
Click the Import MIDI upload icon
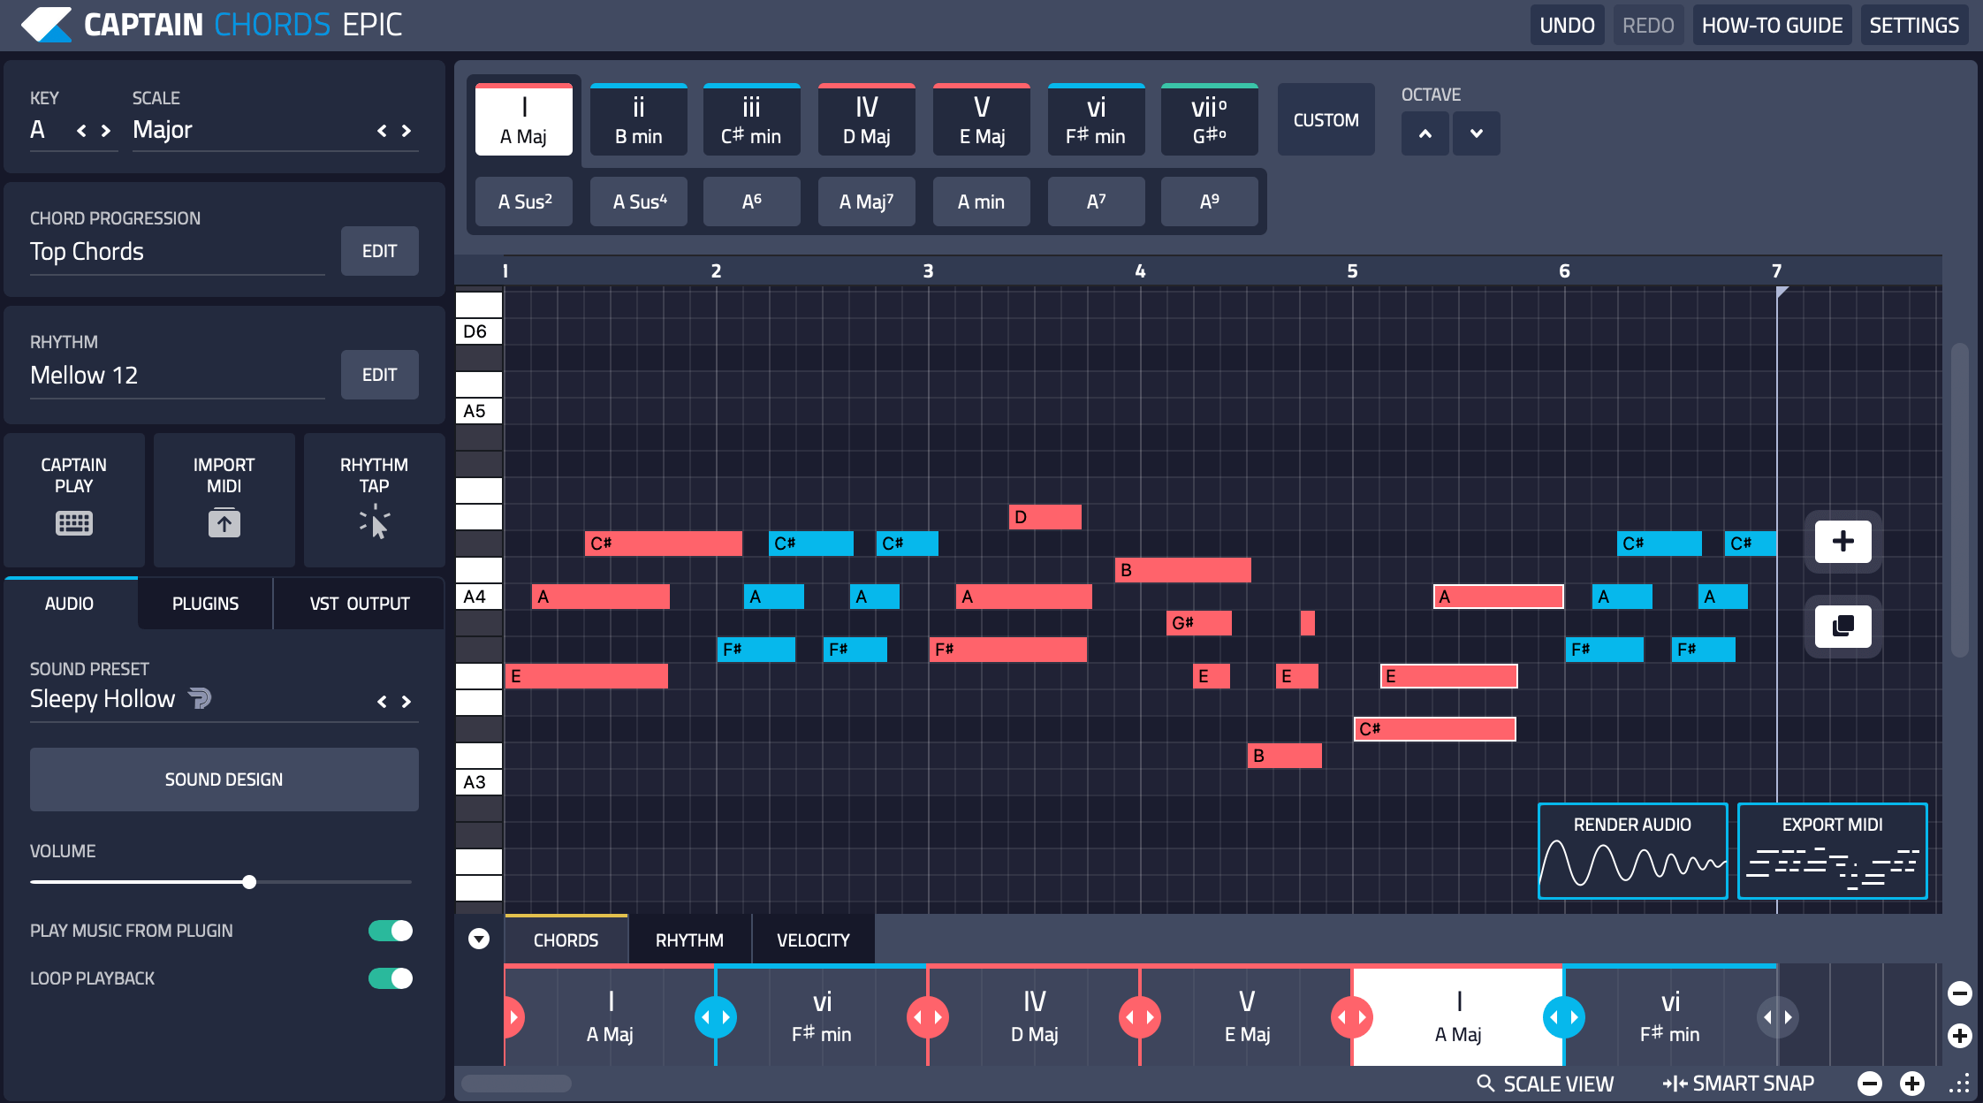tap(224, 523)
